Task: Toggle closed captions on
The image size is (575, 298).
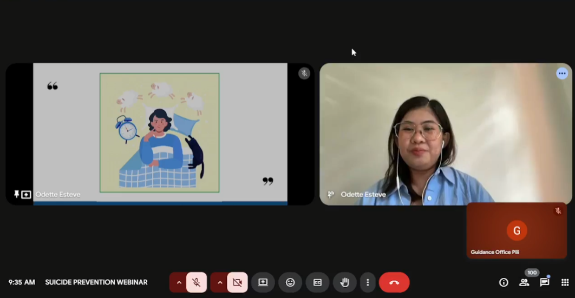Action: coord(317,282)
